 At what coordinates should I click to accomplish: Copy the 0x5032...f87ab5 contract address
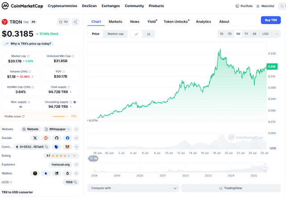point(46,147)
